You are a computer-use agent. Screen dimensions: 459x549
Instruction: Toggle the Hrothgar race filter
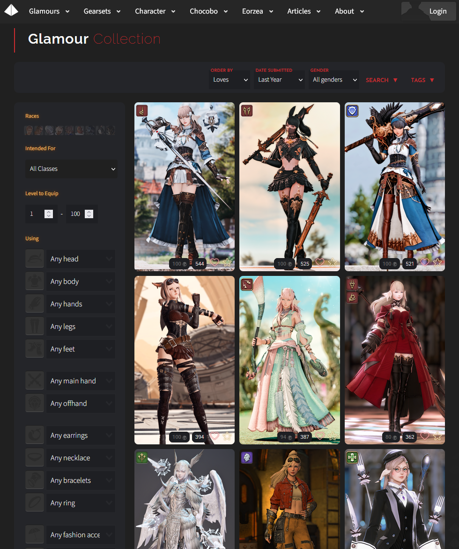point(111,130)
